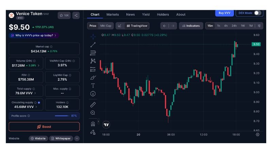Click circulating supply verified badge
This screenshot has width=272, height=153.
39,103
